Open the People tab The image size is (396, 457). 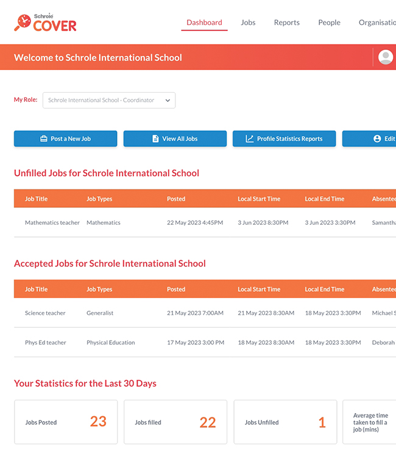point(329,23)
